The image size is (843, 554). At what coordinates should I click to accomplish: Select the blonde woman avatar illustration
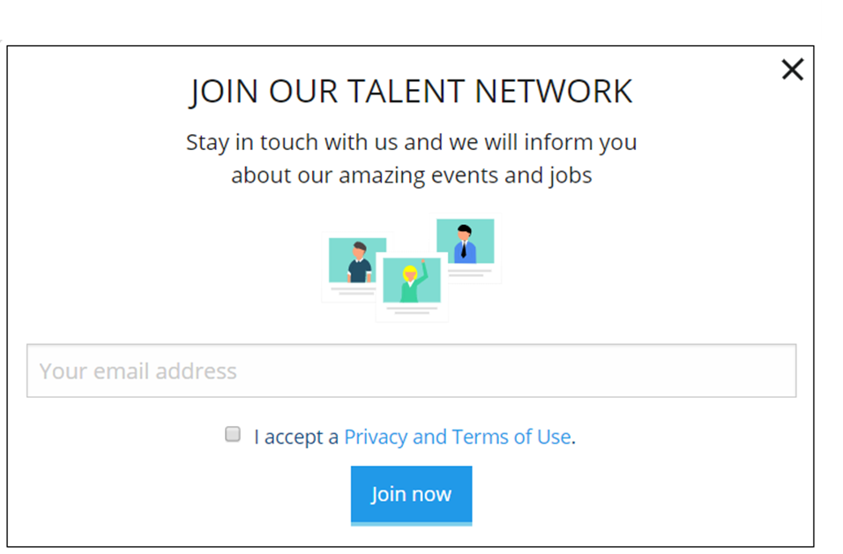pyautogui.click(x=411, y=282)
